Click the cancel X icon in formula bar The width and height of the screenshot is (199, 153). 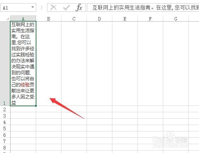tap(53, 8)
